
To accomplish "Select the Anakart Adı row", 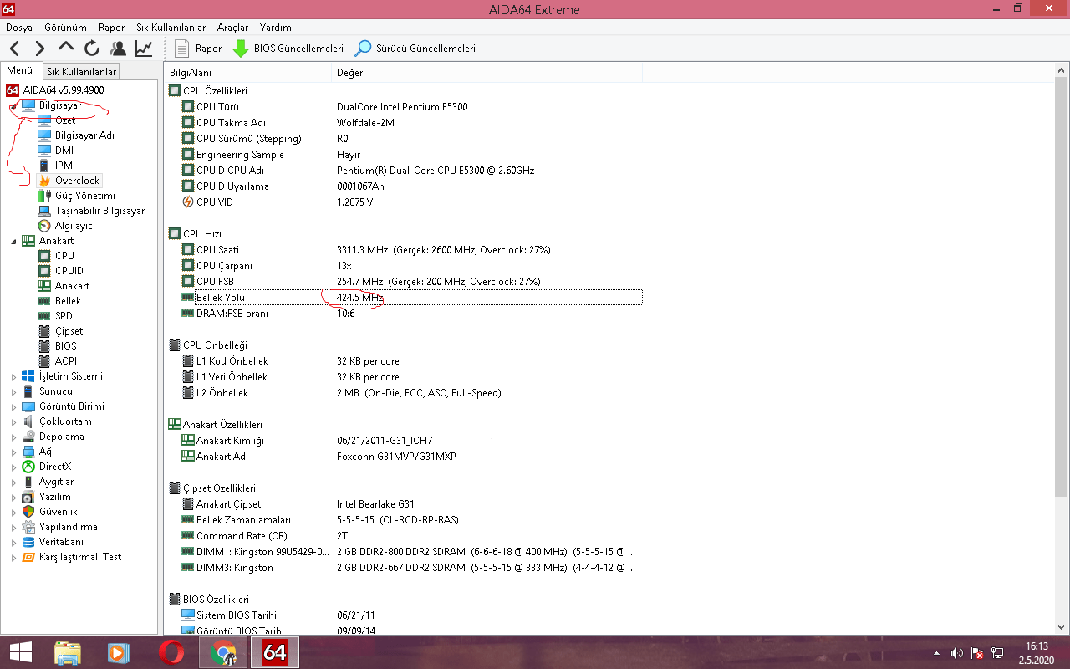I will [411, 457].
